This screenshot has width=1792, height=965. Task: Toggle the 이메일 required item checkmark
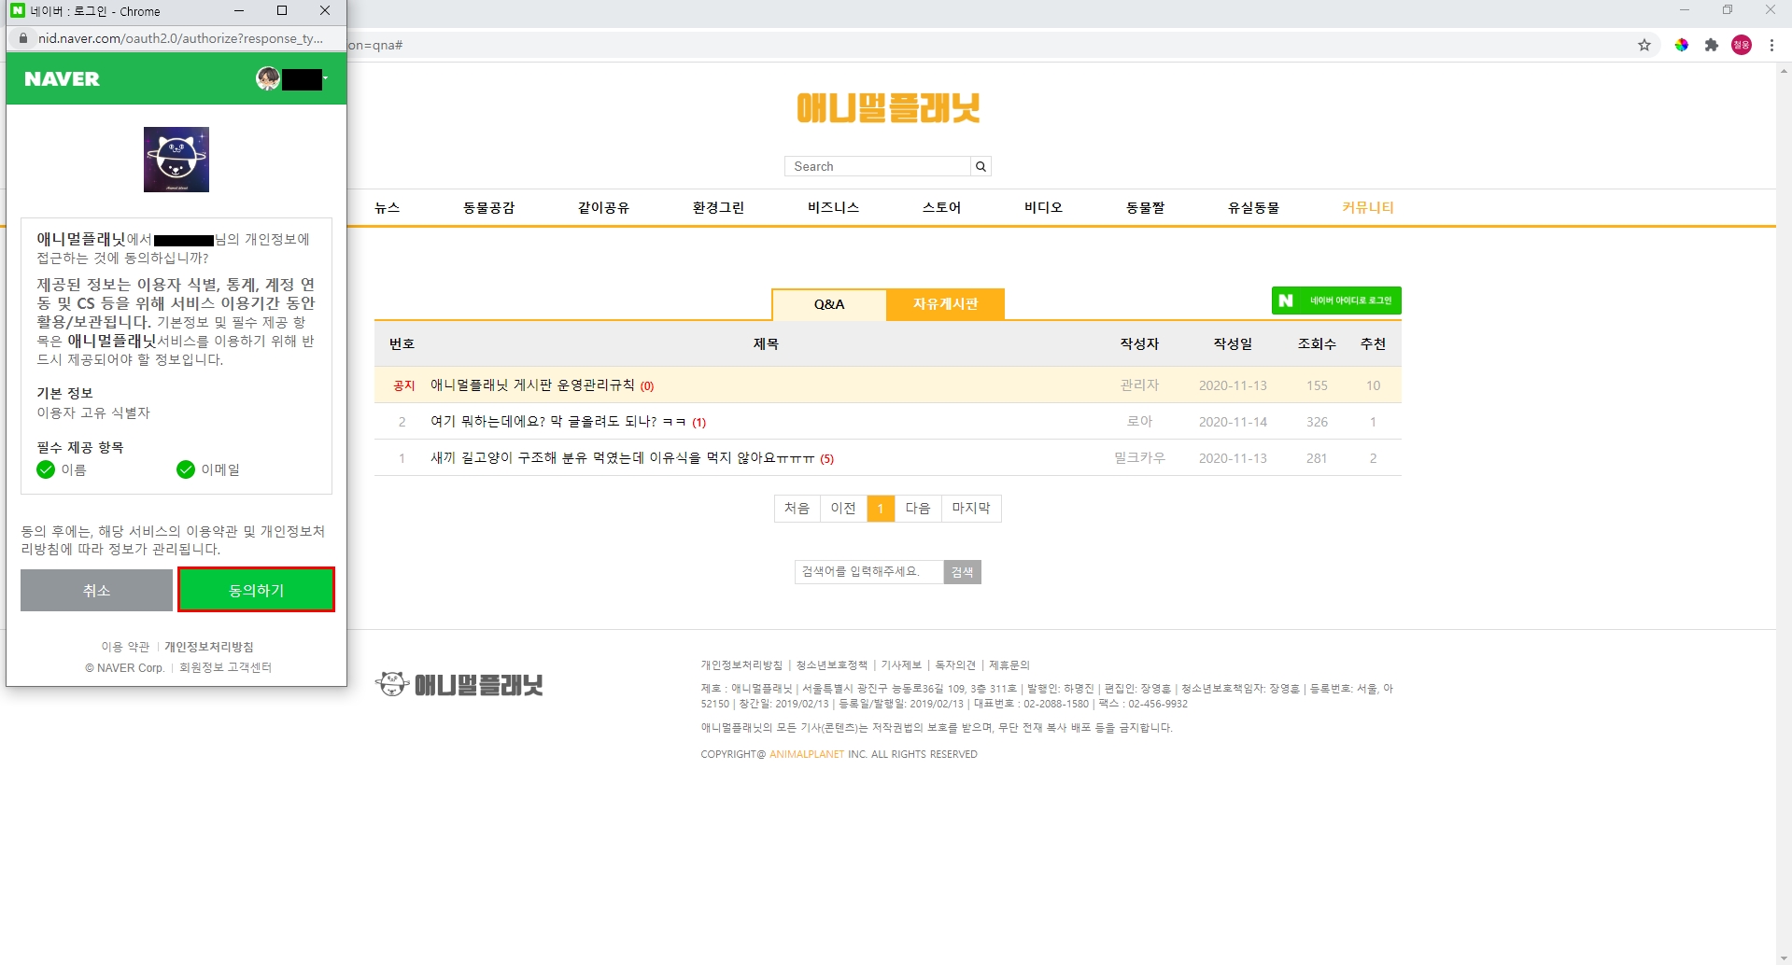point(186,469)
